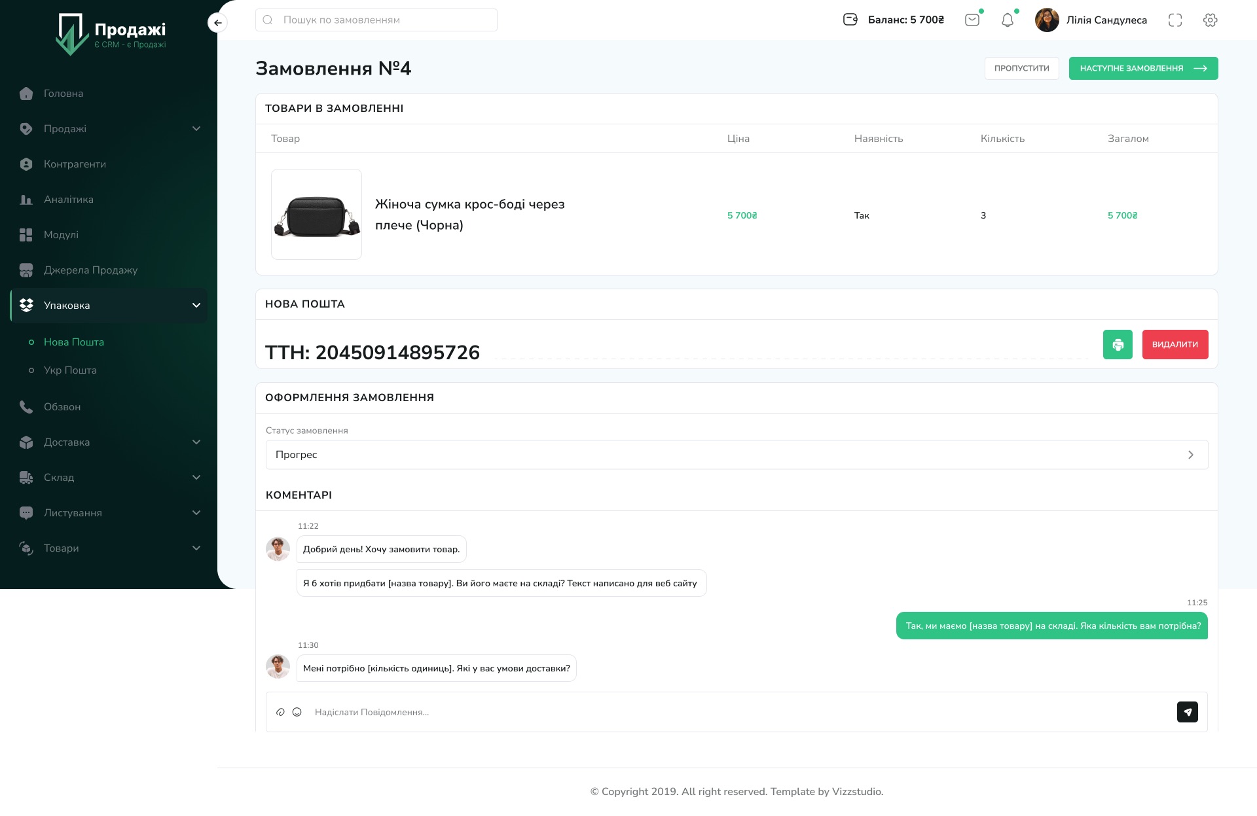Click the Контрагенти icon
1257x816 pixels.
pyautogui.click(x=26, y=164)
